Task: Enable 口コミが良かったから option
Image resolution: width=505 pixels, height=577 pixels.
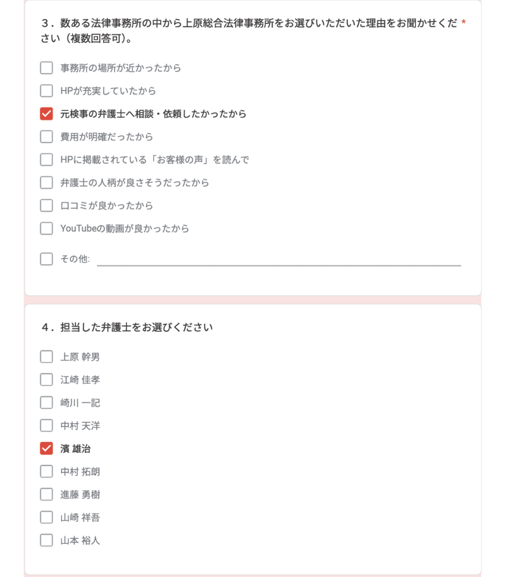Action: click(x=46, y=205)
